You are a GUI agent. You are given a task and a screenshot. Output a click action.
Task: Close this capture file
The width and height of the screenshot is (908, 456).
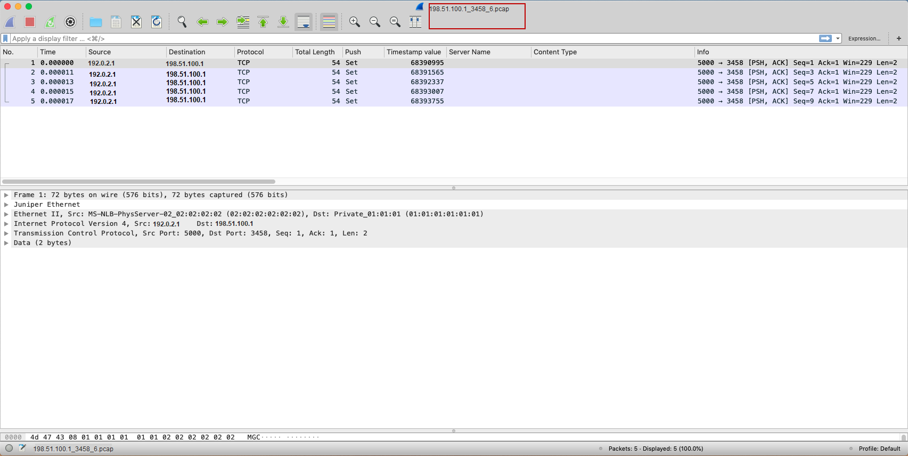pos(136,22)
